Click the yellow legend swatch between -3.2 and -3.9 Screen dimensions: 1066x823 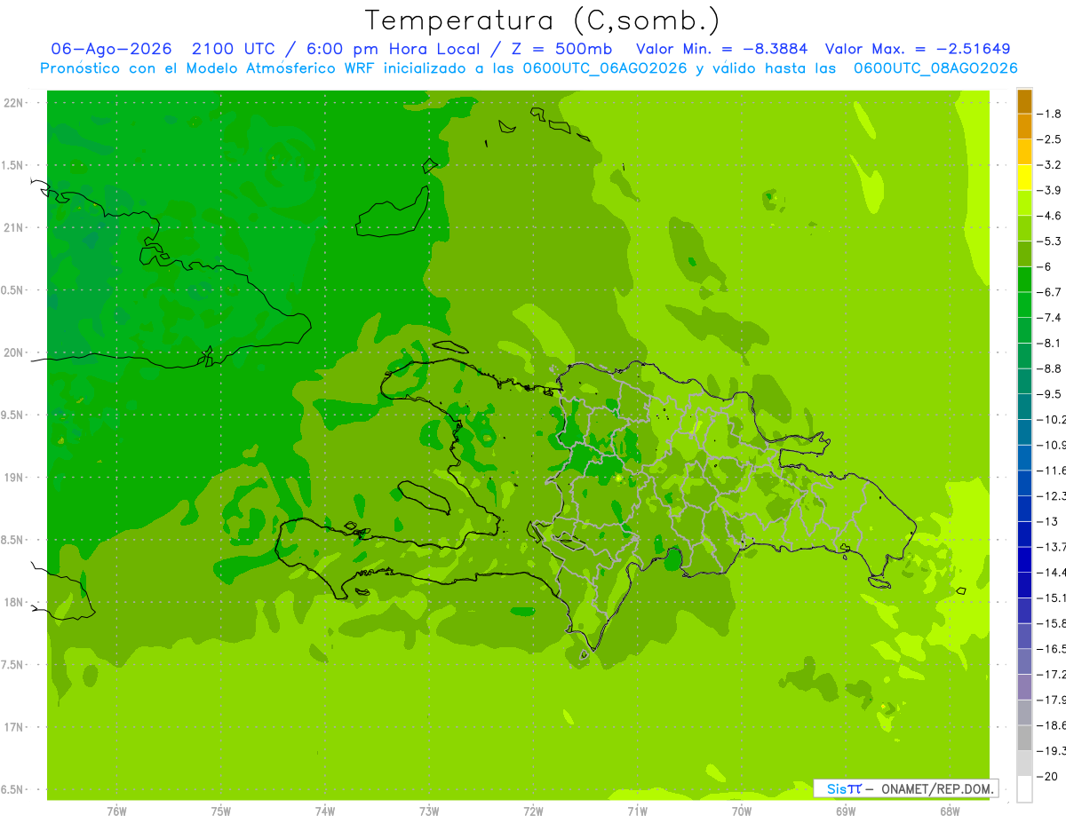point(1024,178)
